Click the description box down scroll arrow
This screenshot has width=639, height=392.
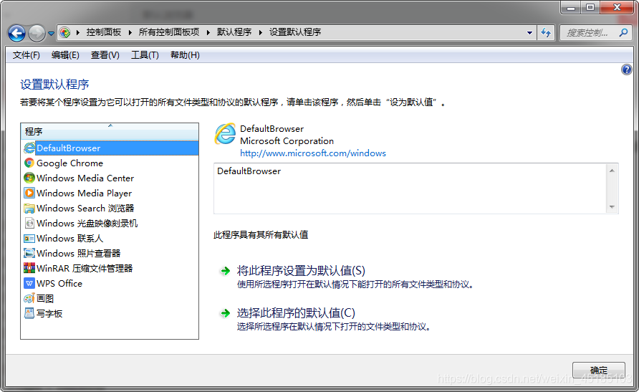point(612,207)
